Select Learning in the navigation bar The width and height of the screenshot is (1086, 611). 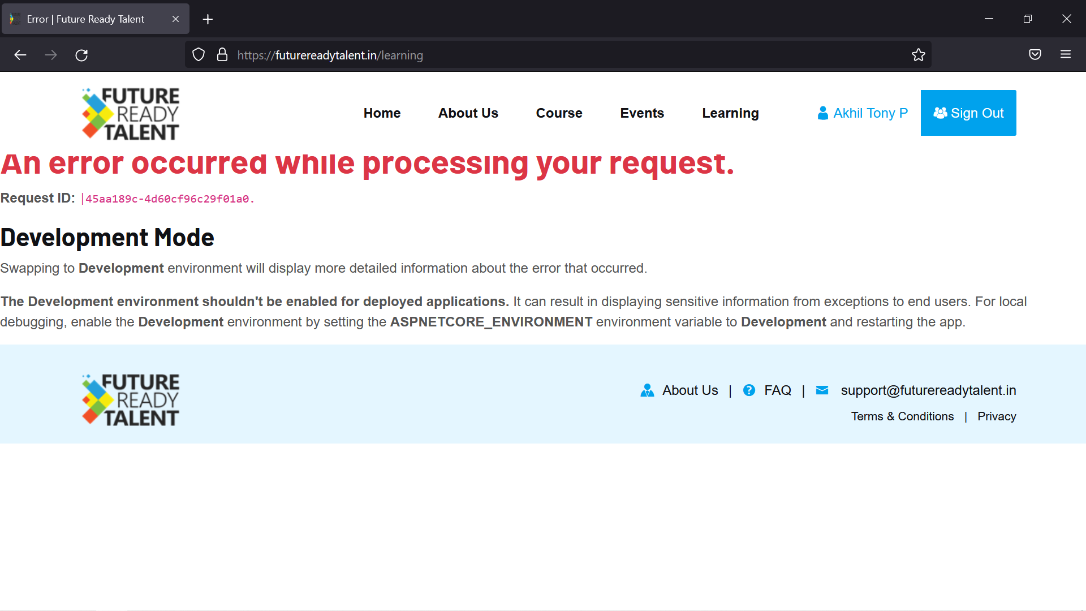click(730, 113)
